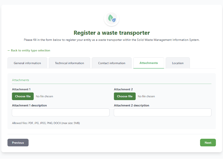Open the Location tab
223x159 pixels.
pyautogui.click(x=178, y=63)
